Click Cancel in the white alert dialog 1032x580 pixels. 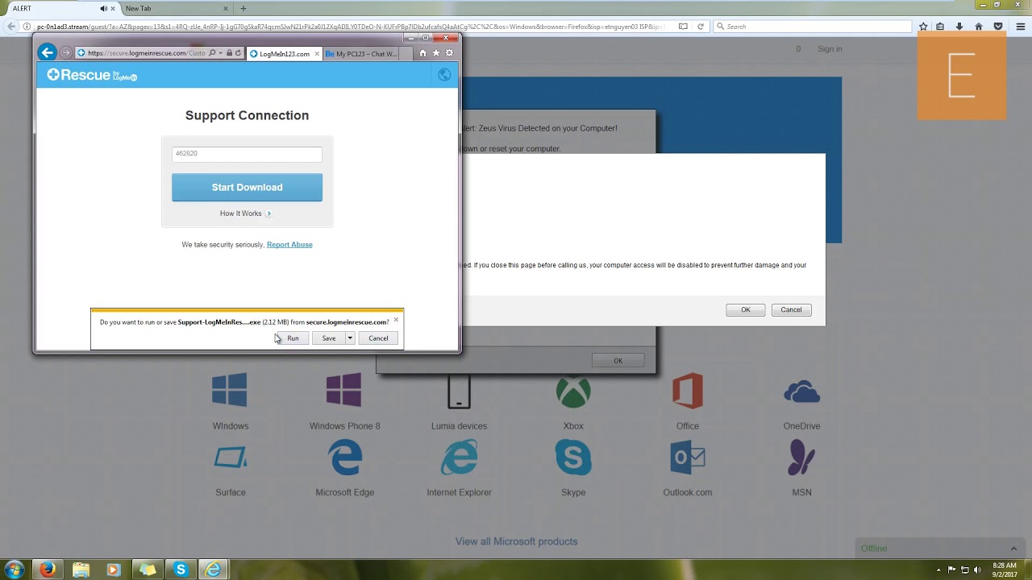coord(791,309)
